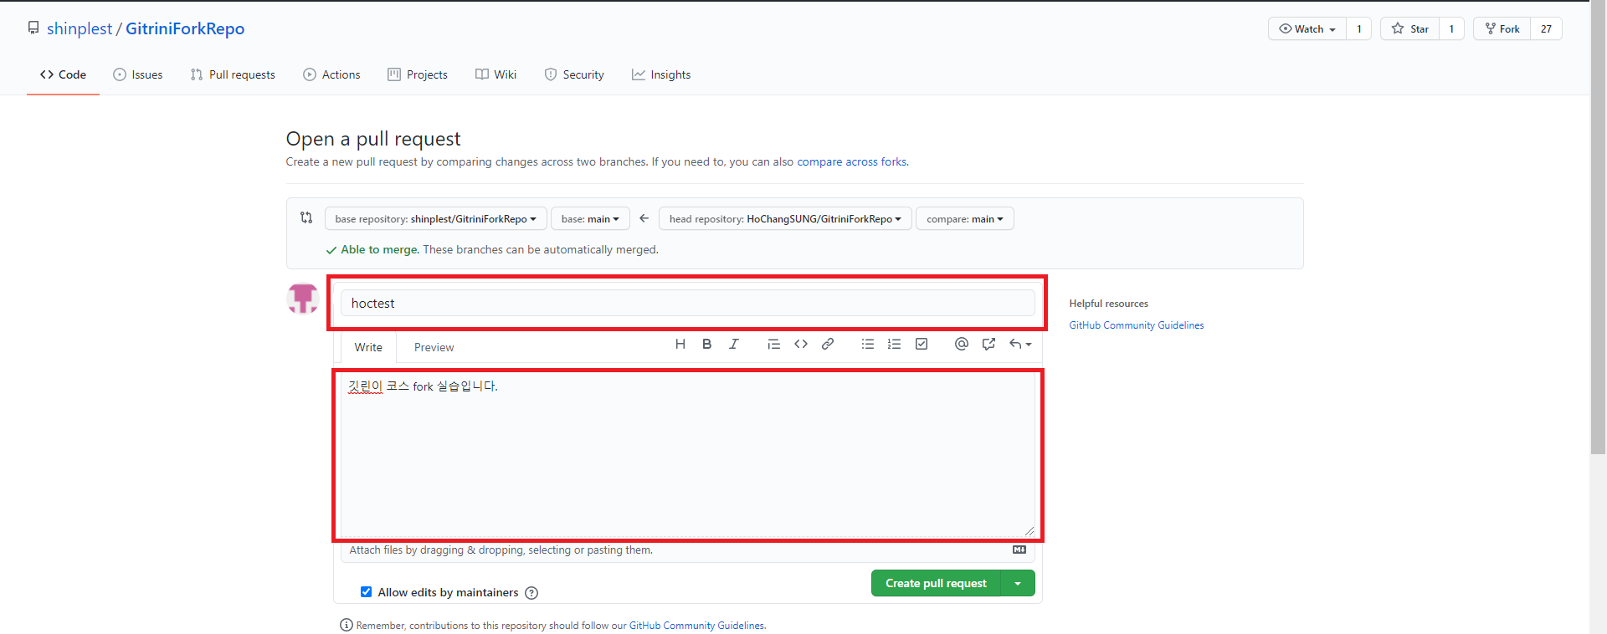View the stargazer count 1
Viewport: 1607px width, 634px height.
[x=1451, y=28]
